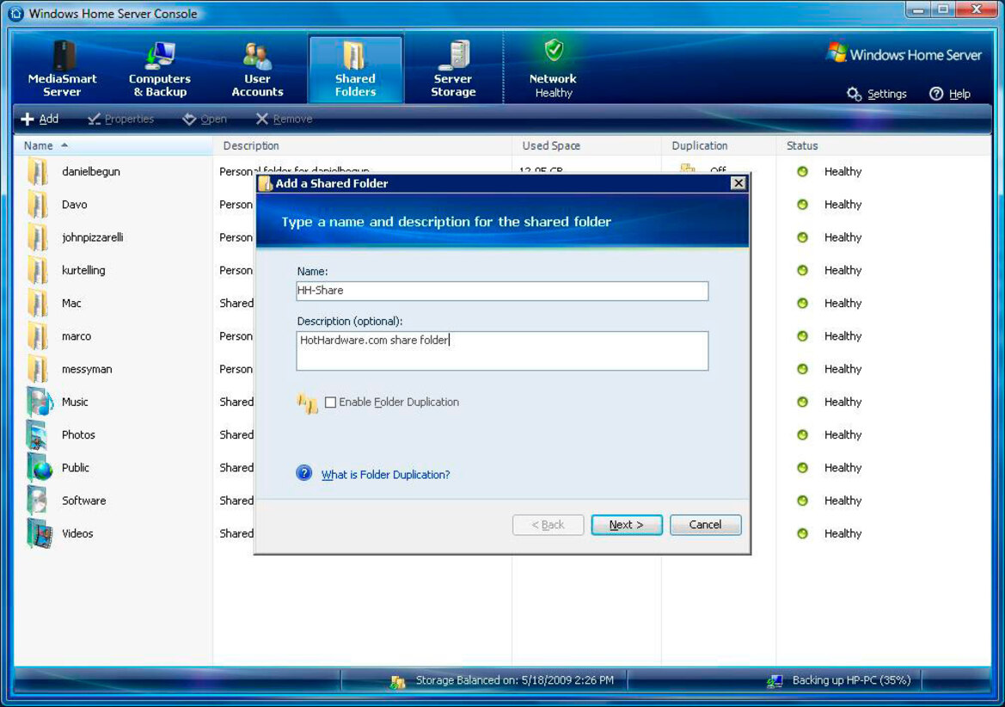Click the blue help question icon
This screenshot has height=707, width=1005.
(303, 473)
